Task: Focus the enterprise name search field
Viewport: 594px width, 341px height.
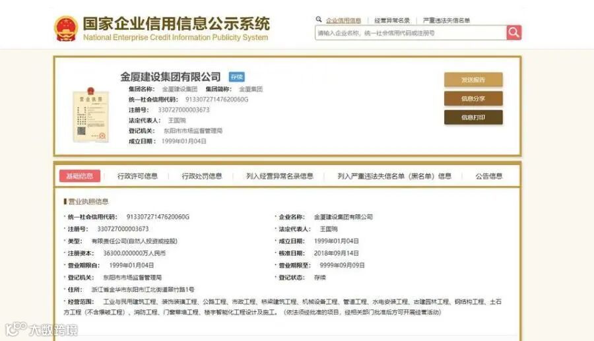Action: 411,33
